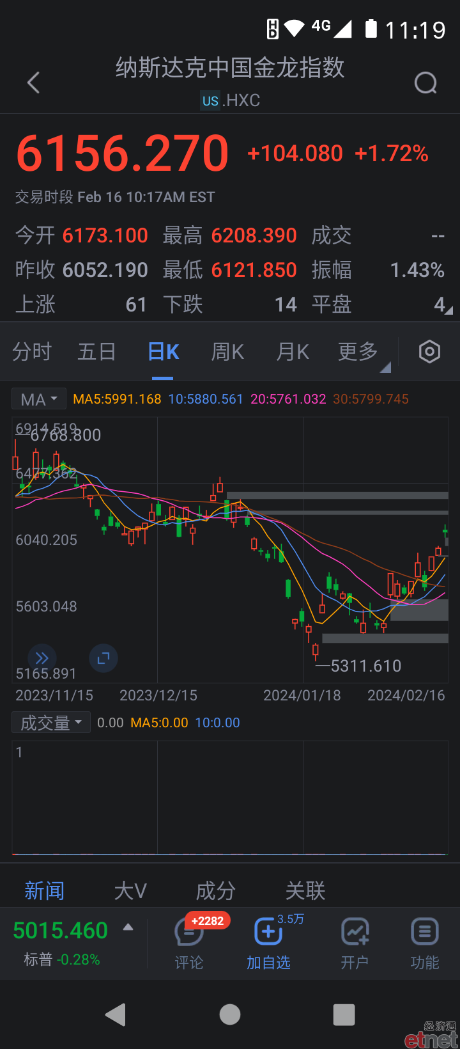Tap the change +104.080
460x1049 pixels.
tap(295, 154)
